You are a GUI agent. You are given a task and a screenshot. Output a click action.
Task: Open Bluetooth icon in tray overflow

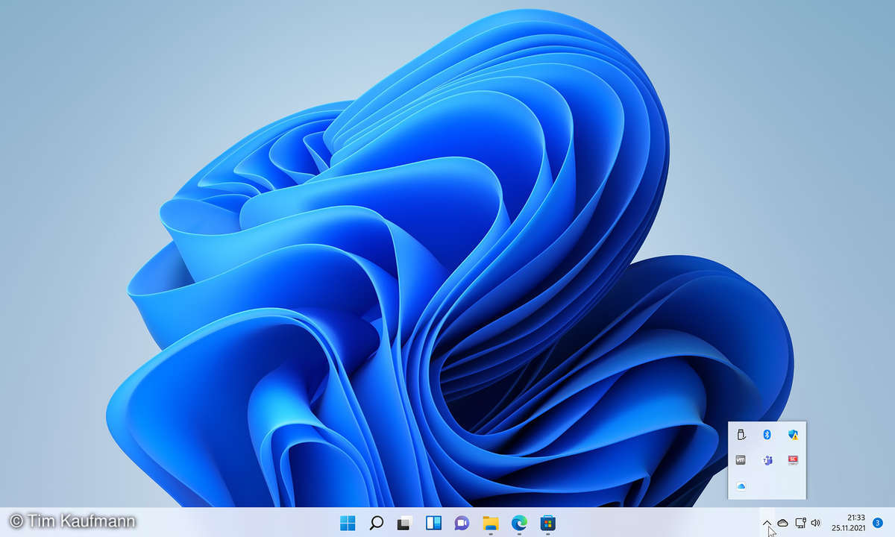[x=766, y=434]
